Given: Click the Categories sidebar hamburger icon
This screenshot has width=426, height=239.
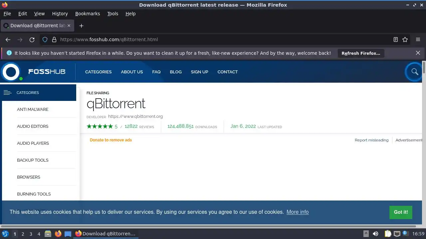Looking at the screenshot, I should click(x=7, y=93).
